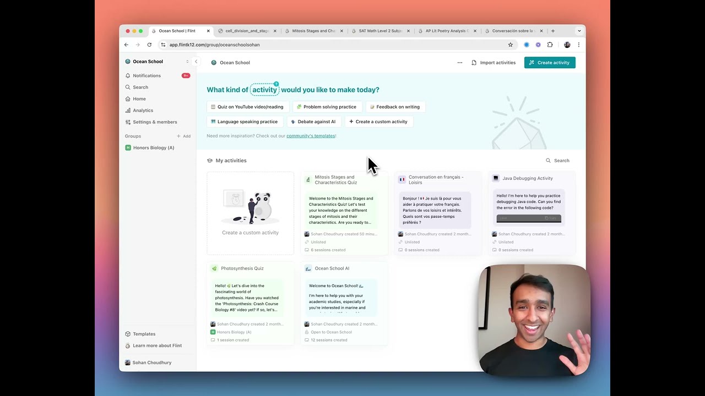The image size is (705, 396).
Task: Open Conversation en français – Loisirs card
Action: coord(438,213)
